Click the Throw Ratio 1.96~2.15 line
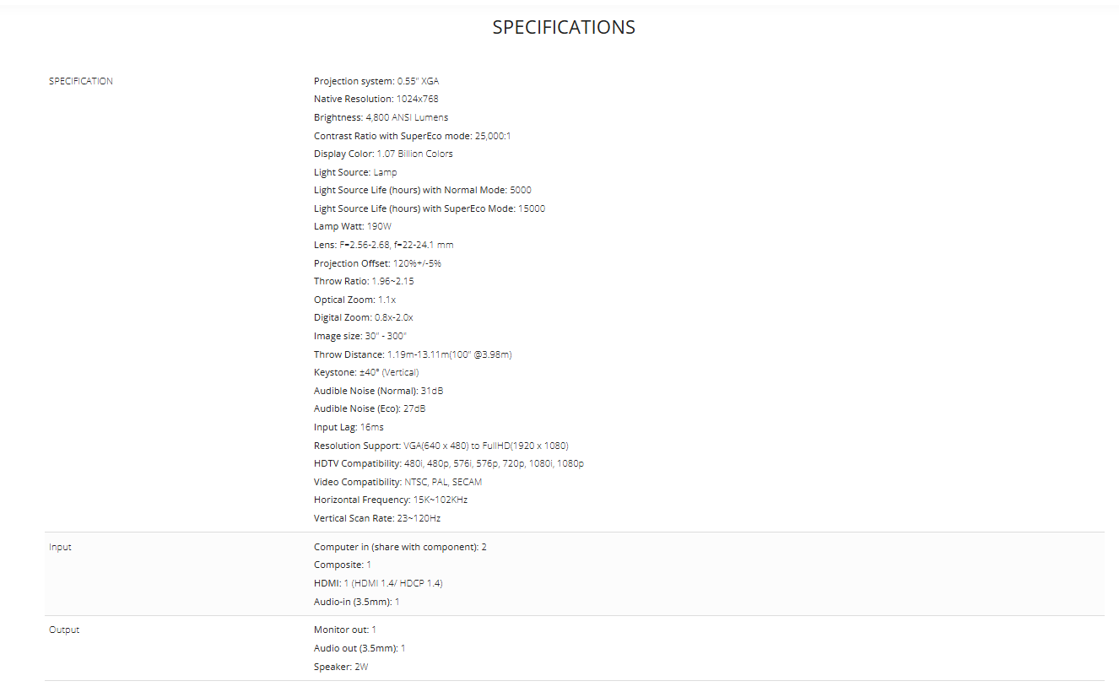Screen dimensions: 1119x692 (x=364, y=281)
